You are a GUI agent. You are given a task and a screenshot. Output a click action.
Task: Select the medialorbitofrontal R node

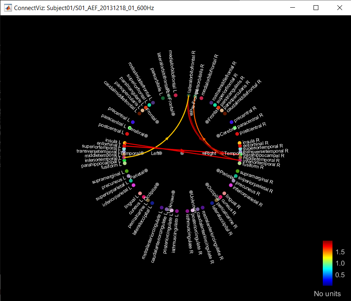pos(201,98)
